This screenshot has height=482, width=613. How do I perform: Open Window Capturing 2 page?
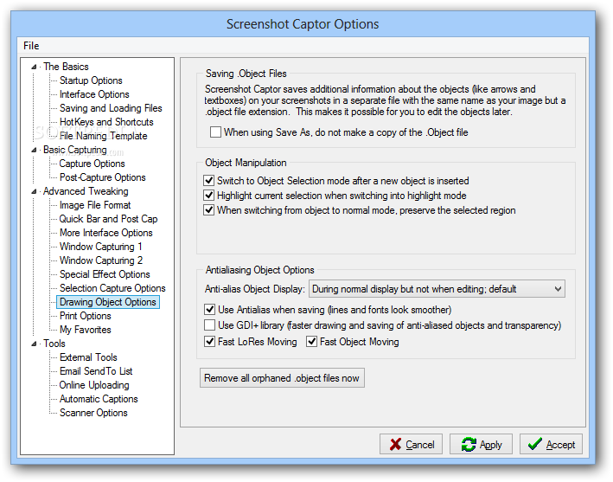101,260
